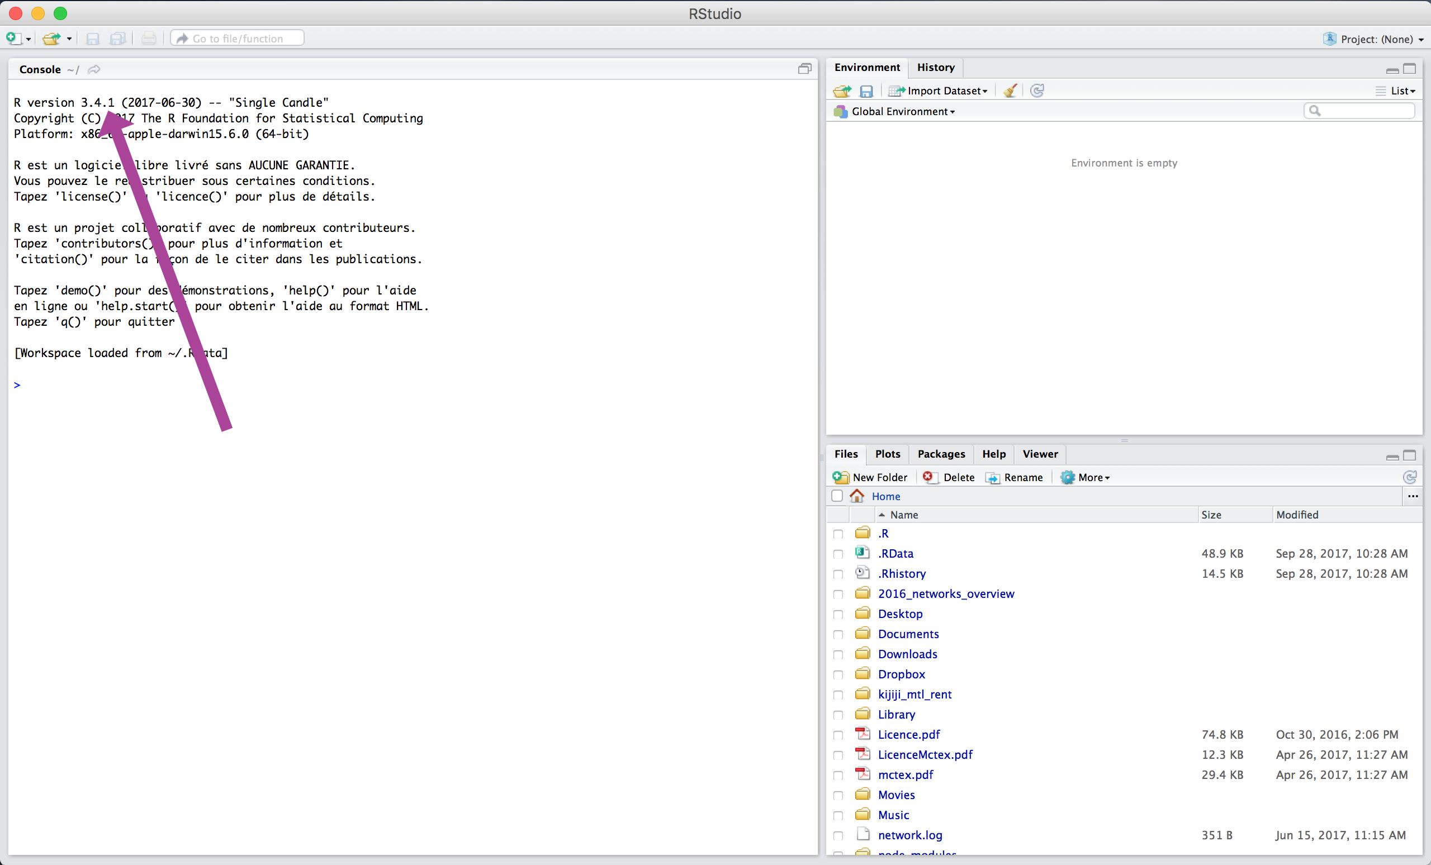Click the Open File folder icon

51,39
